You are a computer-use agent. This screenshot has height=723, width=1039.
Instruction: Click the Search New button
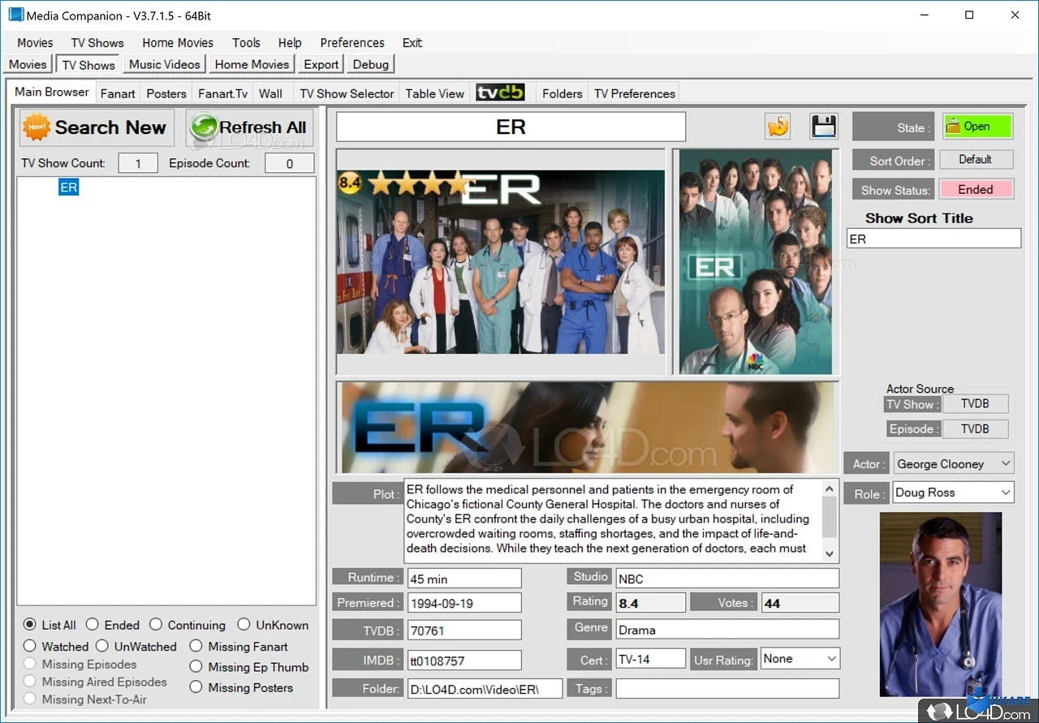97,127
